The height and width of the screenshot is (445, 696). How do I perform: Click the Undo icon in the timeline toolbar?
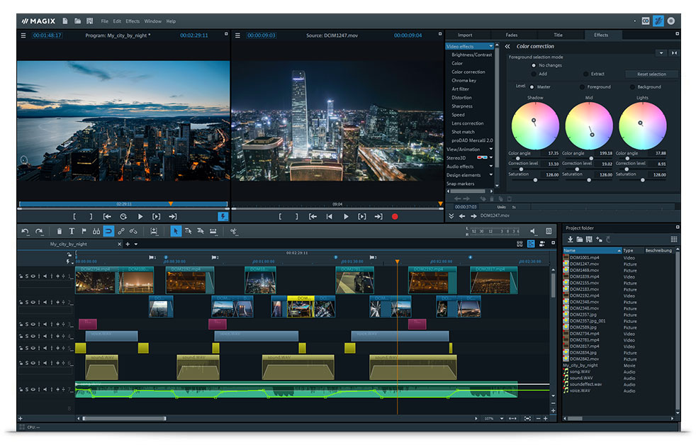coord(24,231)
